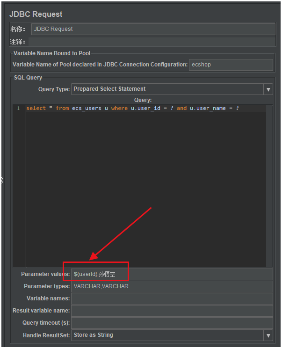Click the panel divider handle on the left edge
Image resolution: width=282 pixels, height=349 pixels.
point(2,180)
